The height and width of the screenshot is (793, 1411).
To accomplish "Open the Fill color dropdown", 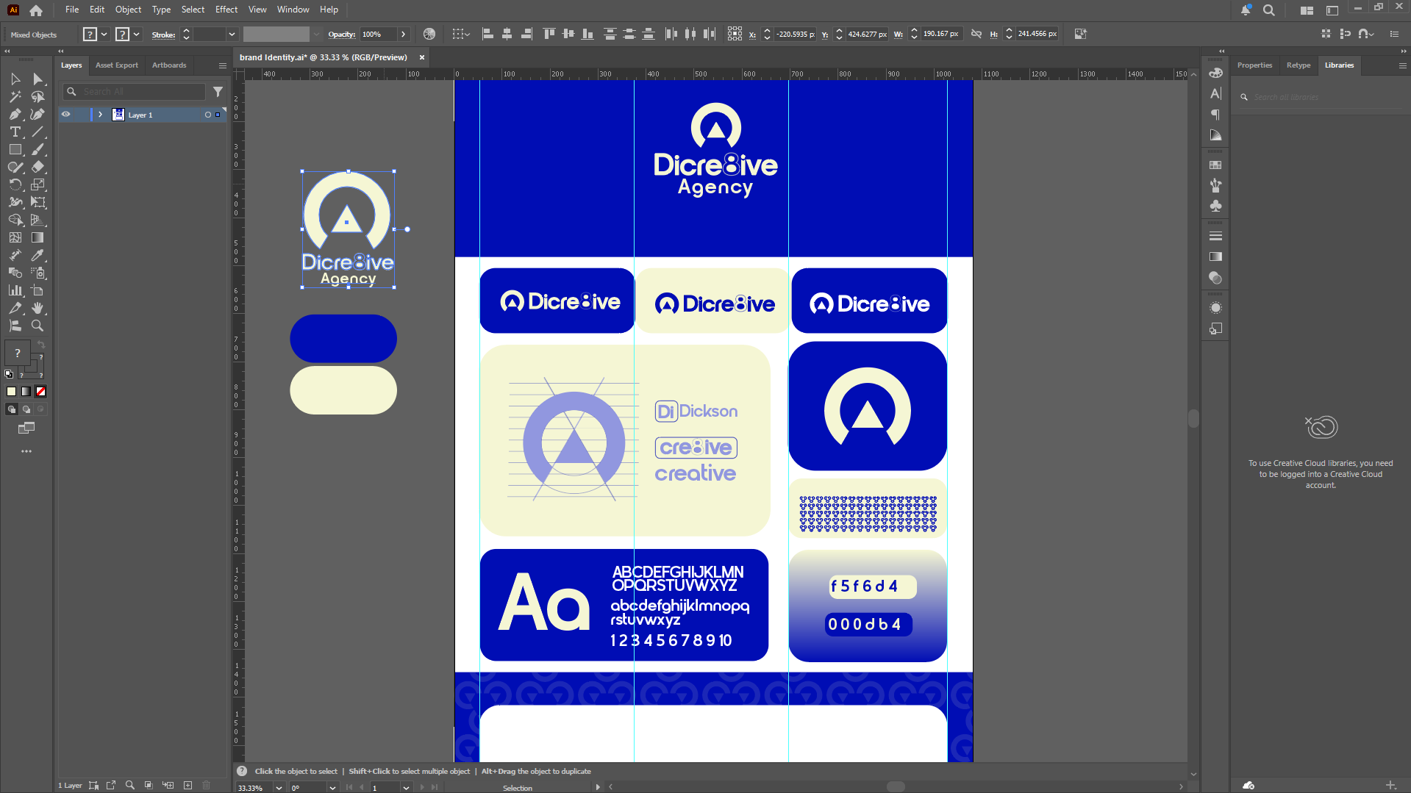I will (104, 34).
